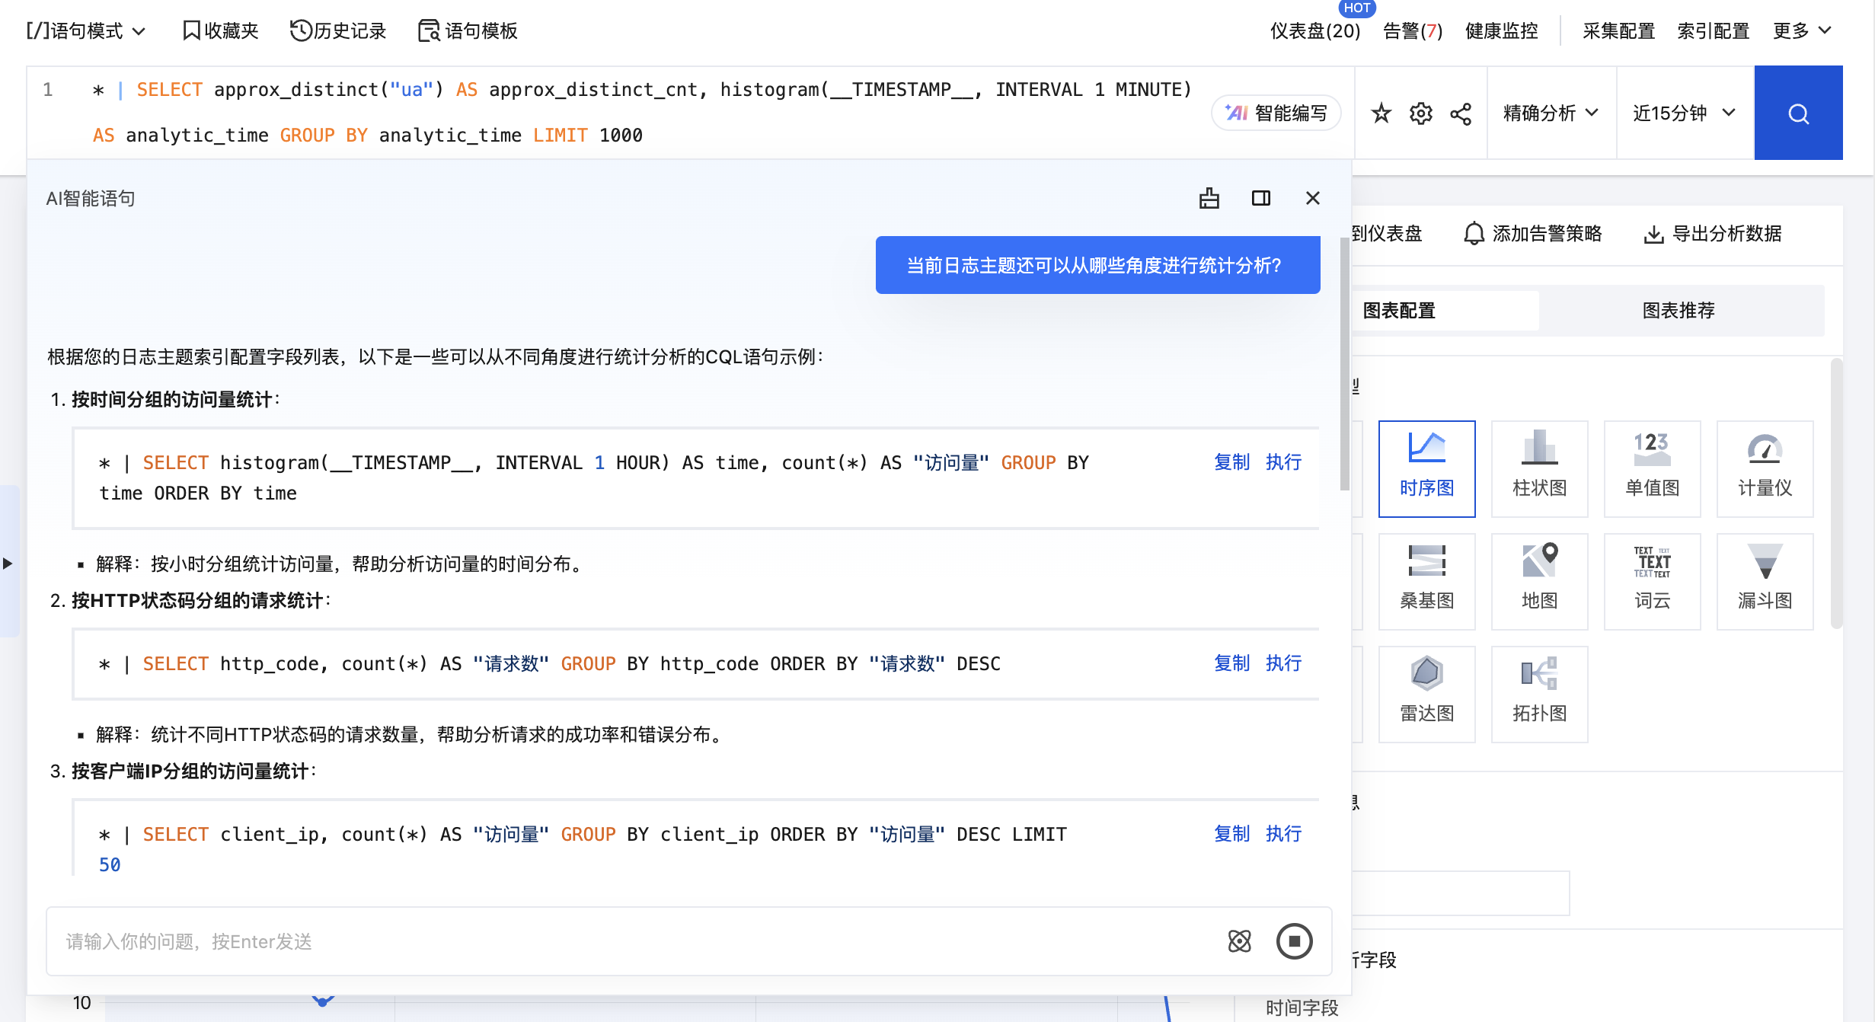Click the favorite star icon
The width and height of the screenshot is (1875, 1022).
point(1381,113)
